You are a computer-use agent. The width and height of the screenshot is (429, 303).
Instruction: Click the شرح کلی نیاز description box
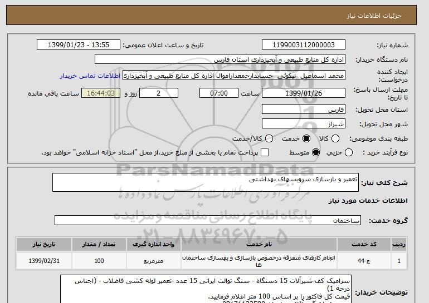(206, 182)
